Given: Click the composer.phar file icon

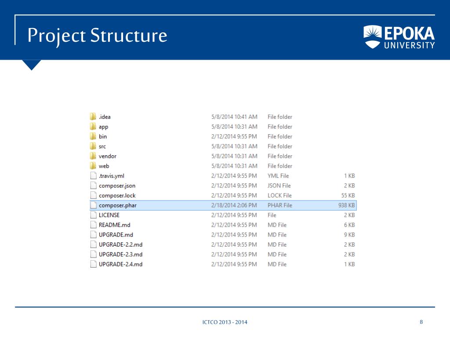Looking at the screenshot, I should (x=93, y=205).
